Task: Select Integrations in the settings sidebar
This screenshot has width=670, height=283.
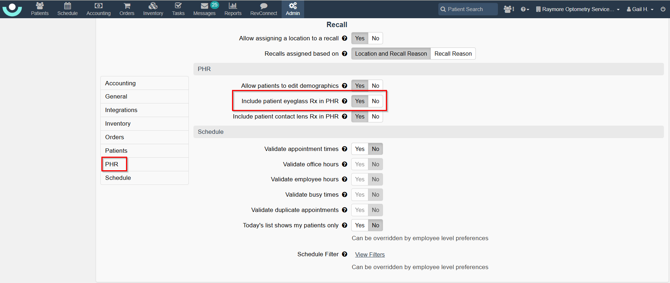Action: 121,110
